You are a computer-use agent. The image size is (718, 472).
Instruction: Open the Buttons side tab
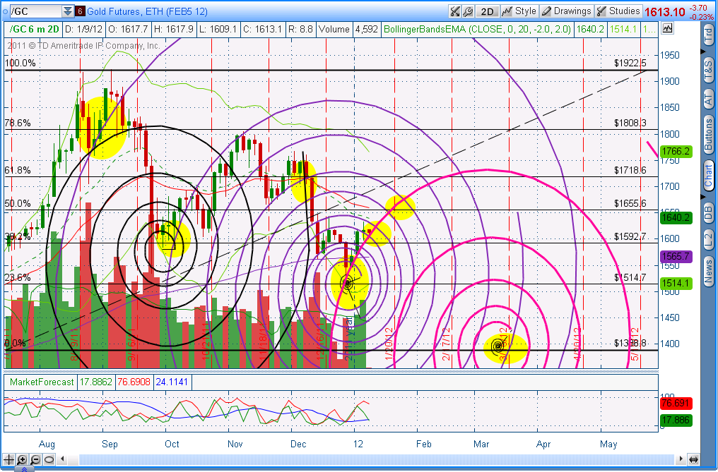pos(708,135)
